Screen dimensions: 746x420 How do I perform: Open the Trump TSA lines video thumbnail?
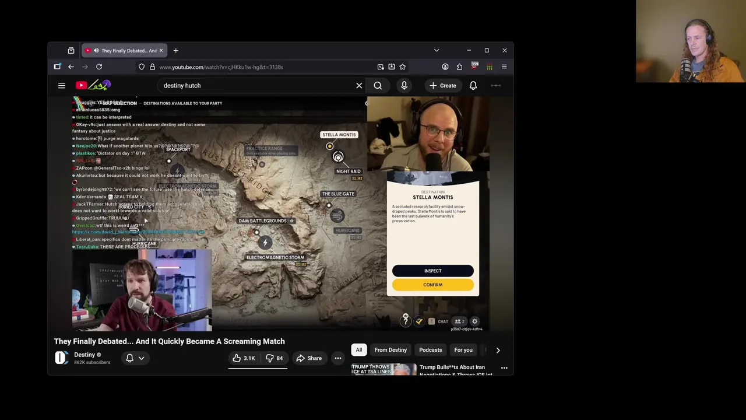(x=383, y=369)
